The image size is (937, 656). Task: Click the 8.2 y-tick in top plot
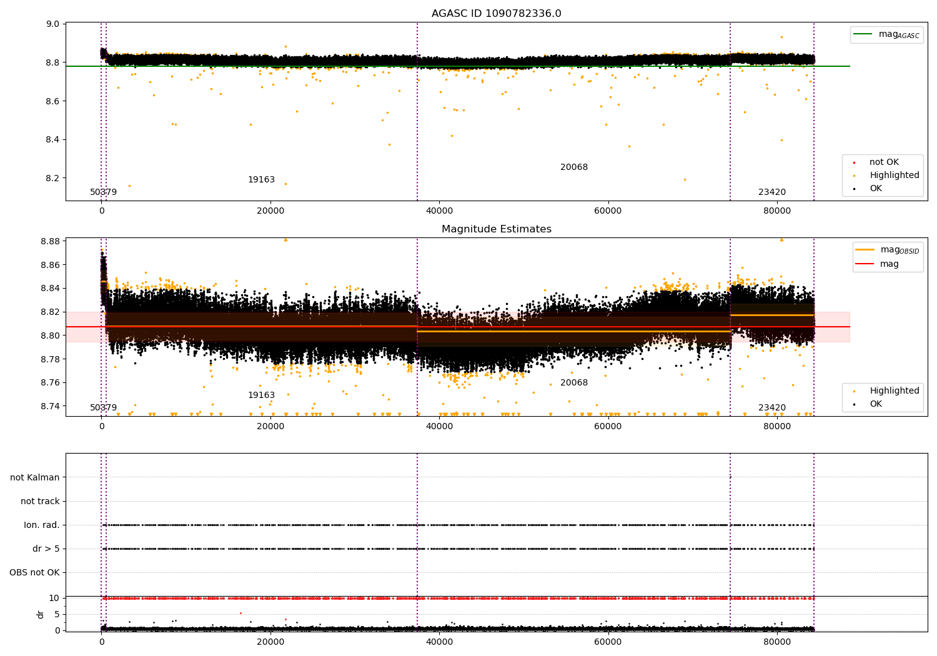[x=53, y=178]
